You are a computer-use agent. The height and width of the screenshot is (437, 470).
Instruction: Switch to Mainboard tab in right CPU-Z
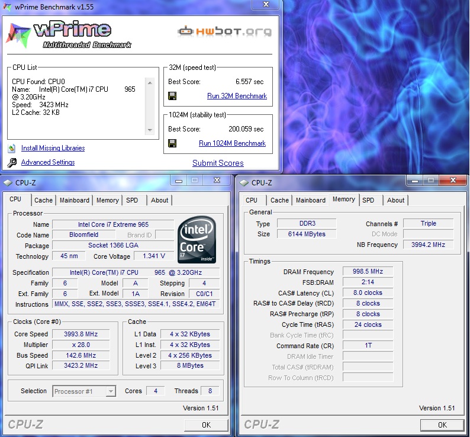[x=311, y=200]
